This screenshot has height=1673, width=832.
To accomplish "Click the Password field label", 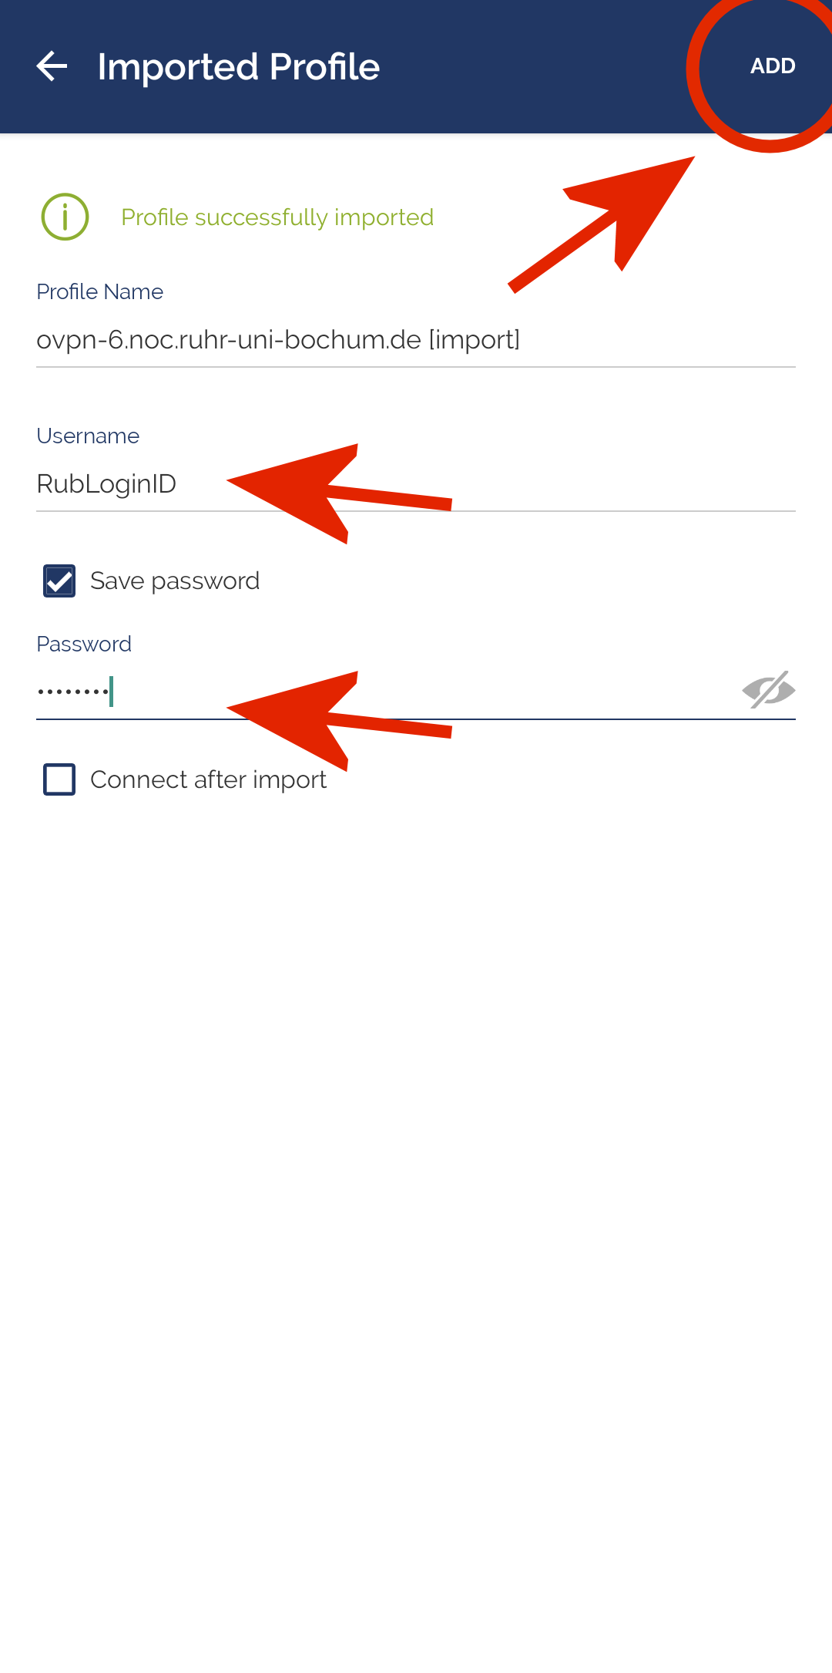I will 84,645.
